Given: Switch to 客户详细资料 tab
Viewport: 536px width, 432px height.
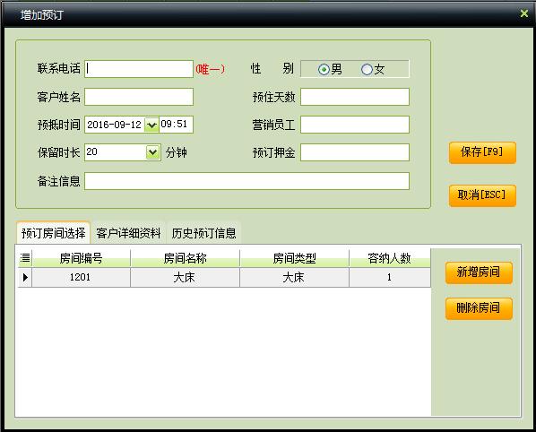Looking at the screenshot, I should tap(128, 233).
